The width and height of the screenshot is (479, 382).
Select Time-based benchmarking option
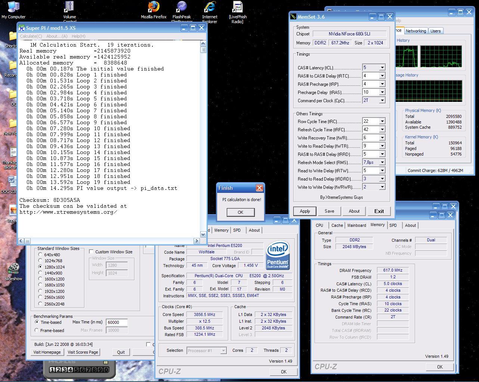tap(37, 322)
